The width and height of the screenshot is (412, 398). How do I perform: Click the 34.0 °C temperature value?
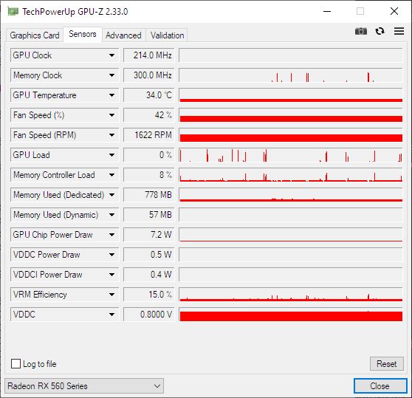point(148,95)
